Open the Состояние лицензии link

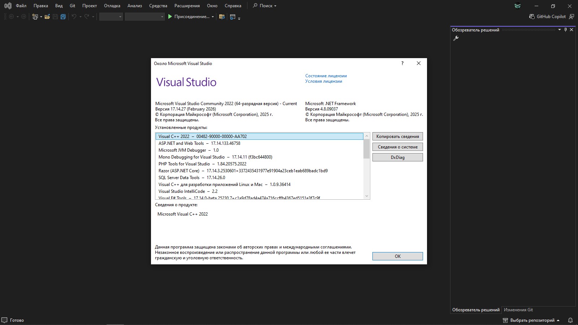325,76
